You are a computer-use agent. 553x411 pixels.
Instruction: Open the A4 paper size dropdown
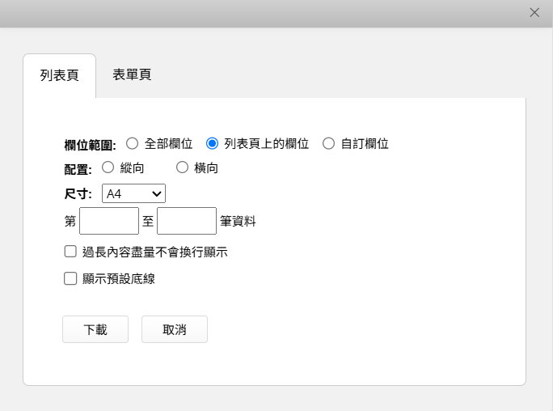(x=133, y=193)
